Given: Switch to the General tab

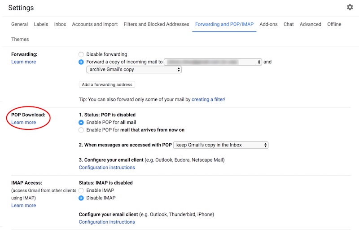Looking at the screenshot, I should (x=19, y=24).
